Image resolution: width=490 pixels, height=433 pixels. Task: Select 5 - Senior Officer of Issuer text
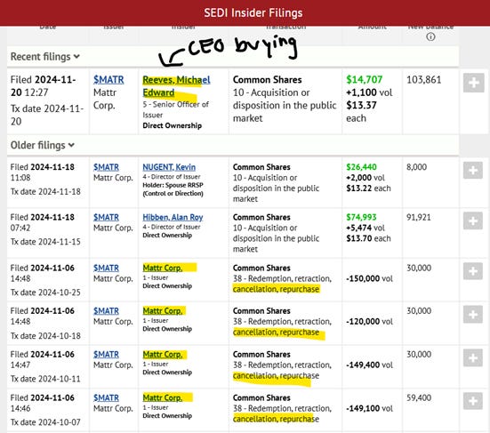point(175,109)
